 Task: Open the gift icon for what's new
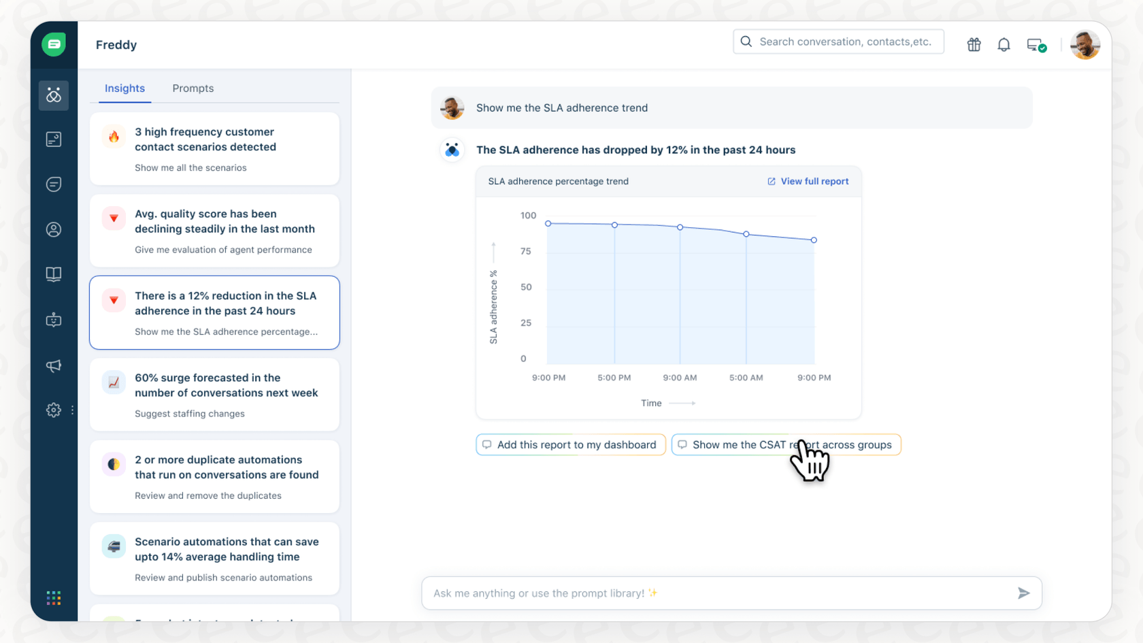[x=974, y=44]
